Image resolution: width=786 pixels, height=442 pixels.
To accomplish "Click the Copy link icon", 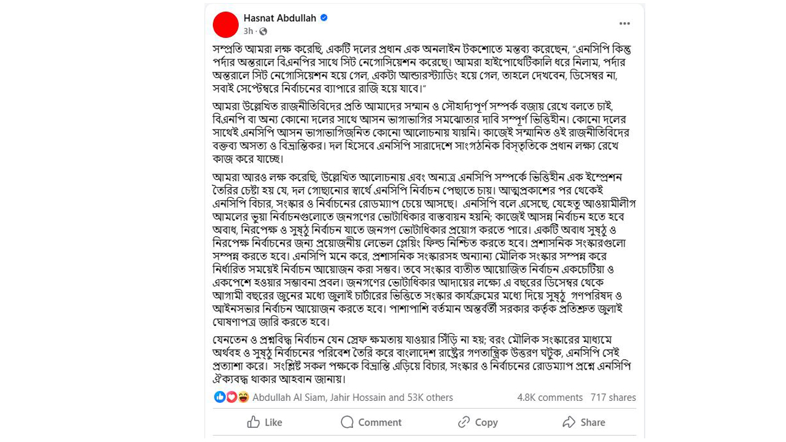I will pos(464,422).
